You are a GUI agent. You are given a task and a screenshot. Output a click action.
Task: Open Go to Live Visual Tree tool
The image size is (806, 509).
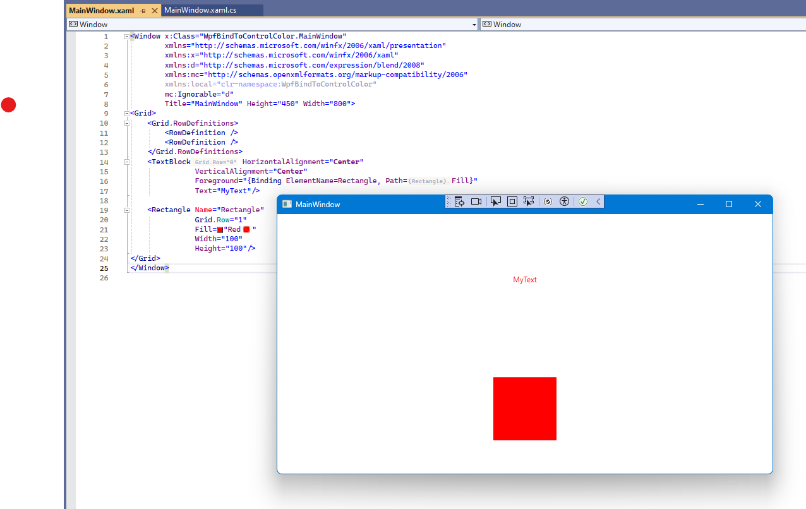[x=459, y=201]
